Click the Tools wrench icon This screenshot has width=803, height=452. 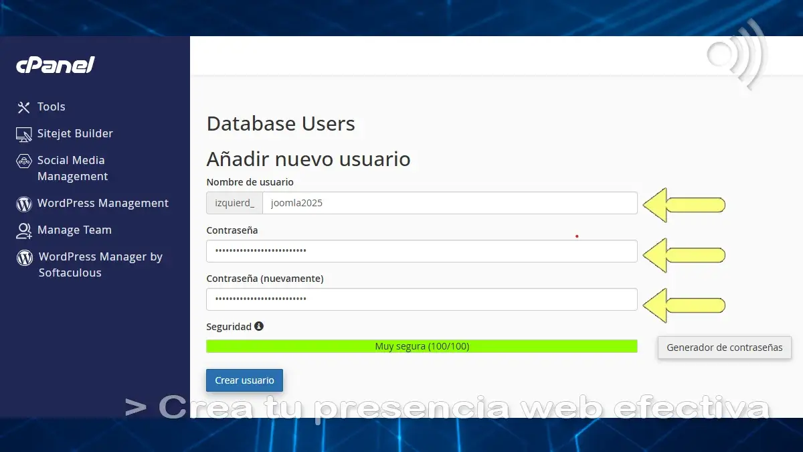pos(24,107)
